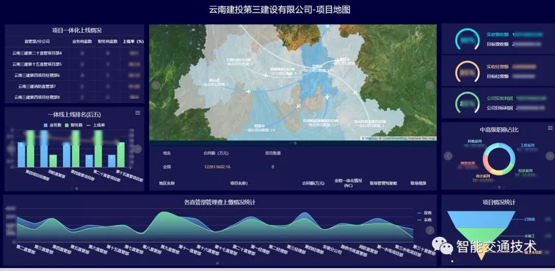This screenshot has height=271, width=555.
Task: Select the second pagination dot under the map
Action: point(295,143)
